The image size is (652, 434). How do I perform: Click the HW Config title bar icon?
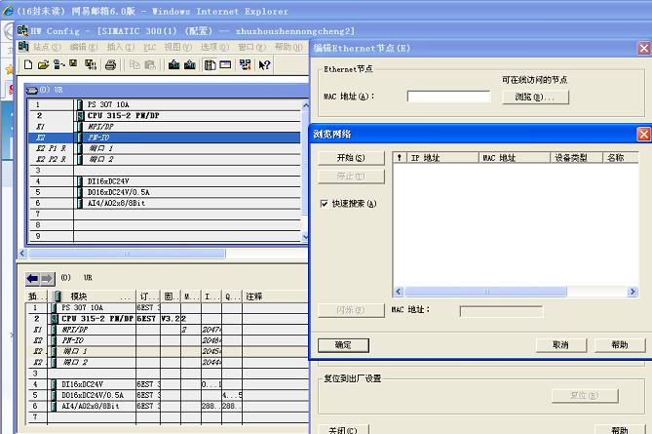[x=22, y=30]
